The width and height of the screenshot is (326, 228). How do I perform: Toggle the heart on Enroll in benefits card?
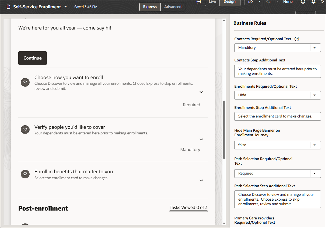(x=25, y=174)
